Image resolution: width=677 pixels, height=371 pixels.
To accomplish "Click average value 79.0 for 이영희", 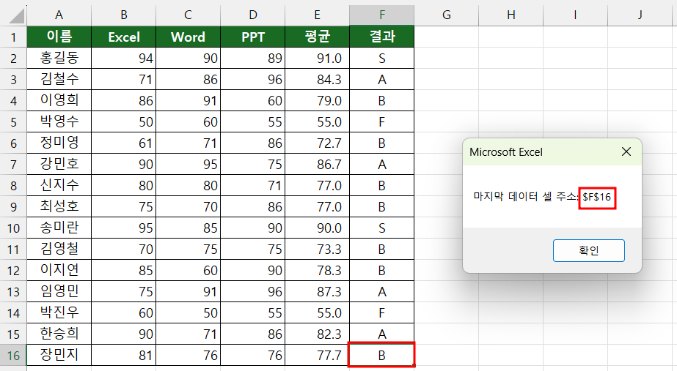I will 317,100.
